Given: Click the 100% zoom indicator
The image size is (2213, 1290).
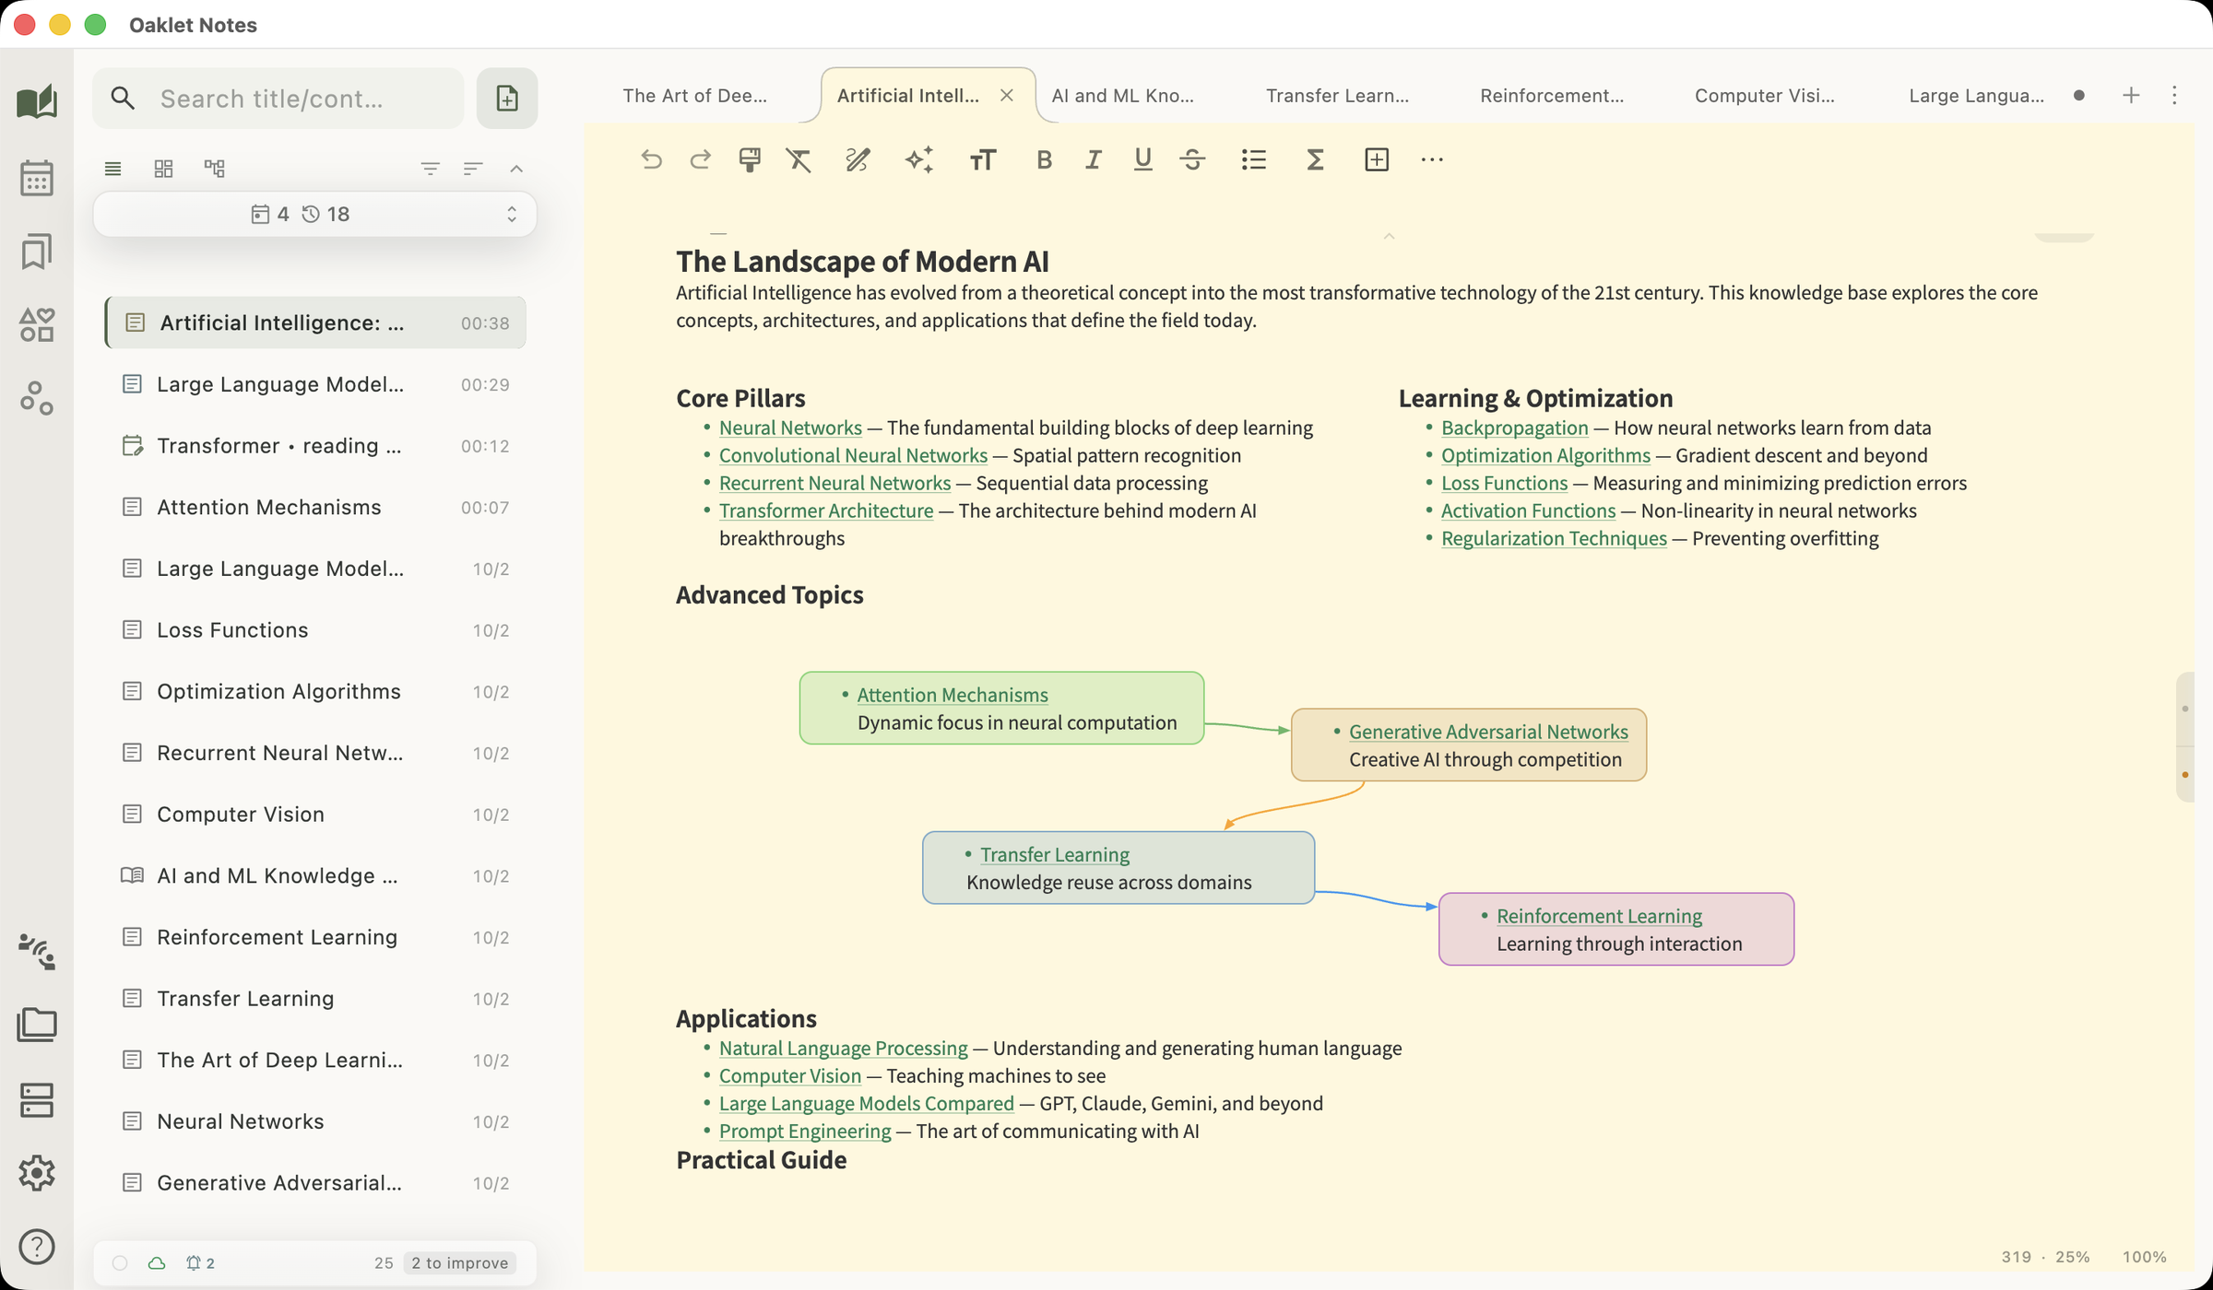Looking at the screenshot, I should tap(2144, 1256).
